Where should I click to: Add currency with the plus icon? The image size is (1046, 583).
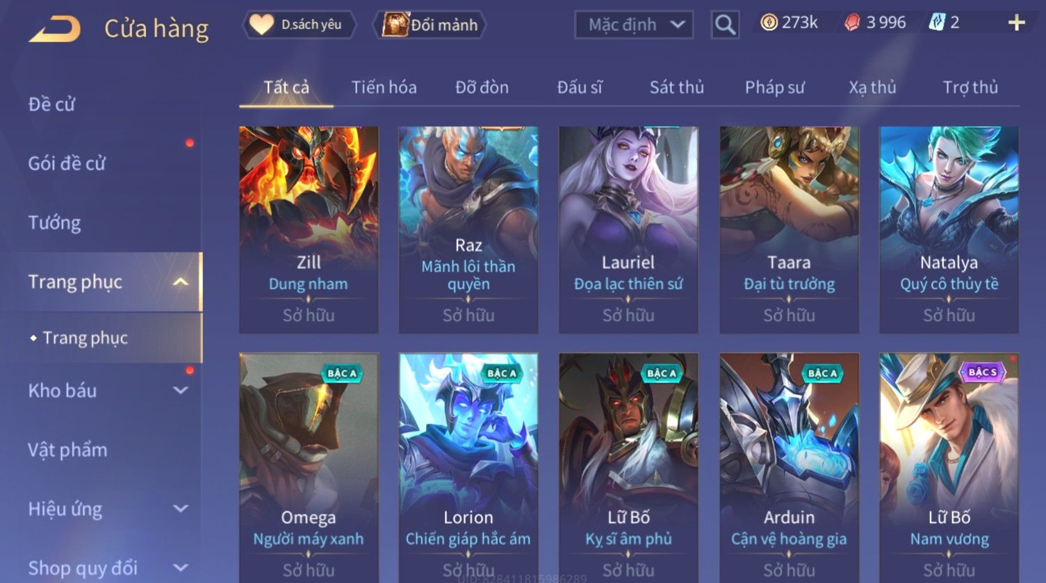pos(1016,23)
